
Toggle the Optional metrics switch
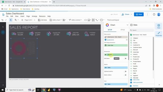125,72
